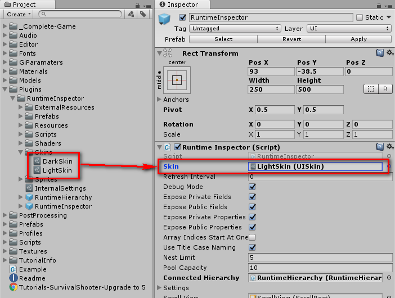Screen dimensions: 395x298
Task: Click the Inspector panel lock icon
Action: 379,5
